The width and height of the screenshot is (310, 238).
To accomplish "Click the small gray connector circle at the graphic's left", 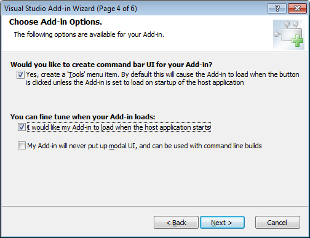I will click(x=277, y=34).
